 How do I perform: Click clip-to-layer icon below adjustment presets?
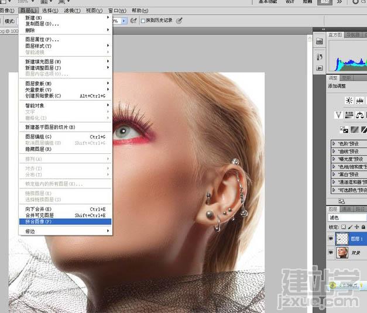pos(341,201)
